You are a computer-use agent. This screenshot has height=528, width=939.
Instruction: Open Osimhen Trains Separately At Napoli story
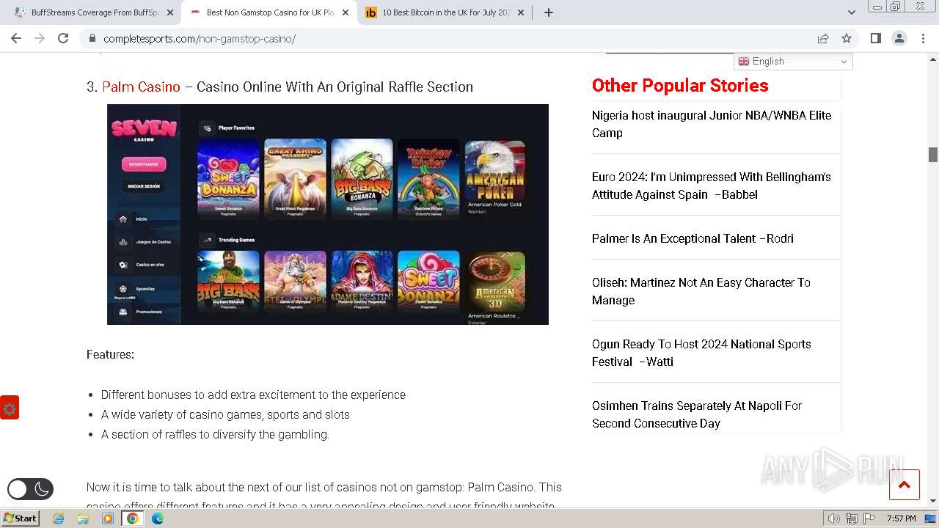point(697,414)
